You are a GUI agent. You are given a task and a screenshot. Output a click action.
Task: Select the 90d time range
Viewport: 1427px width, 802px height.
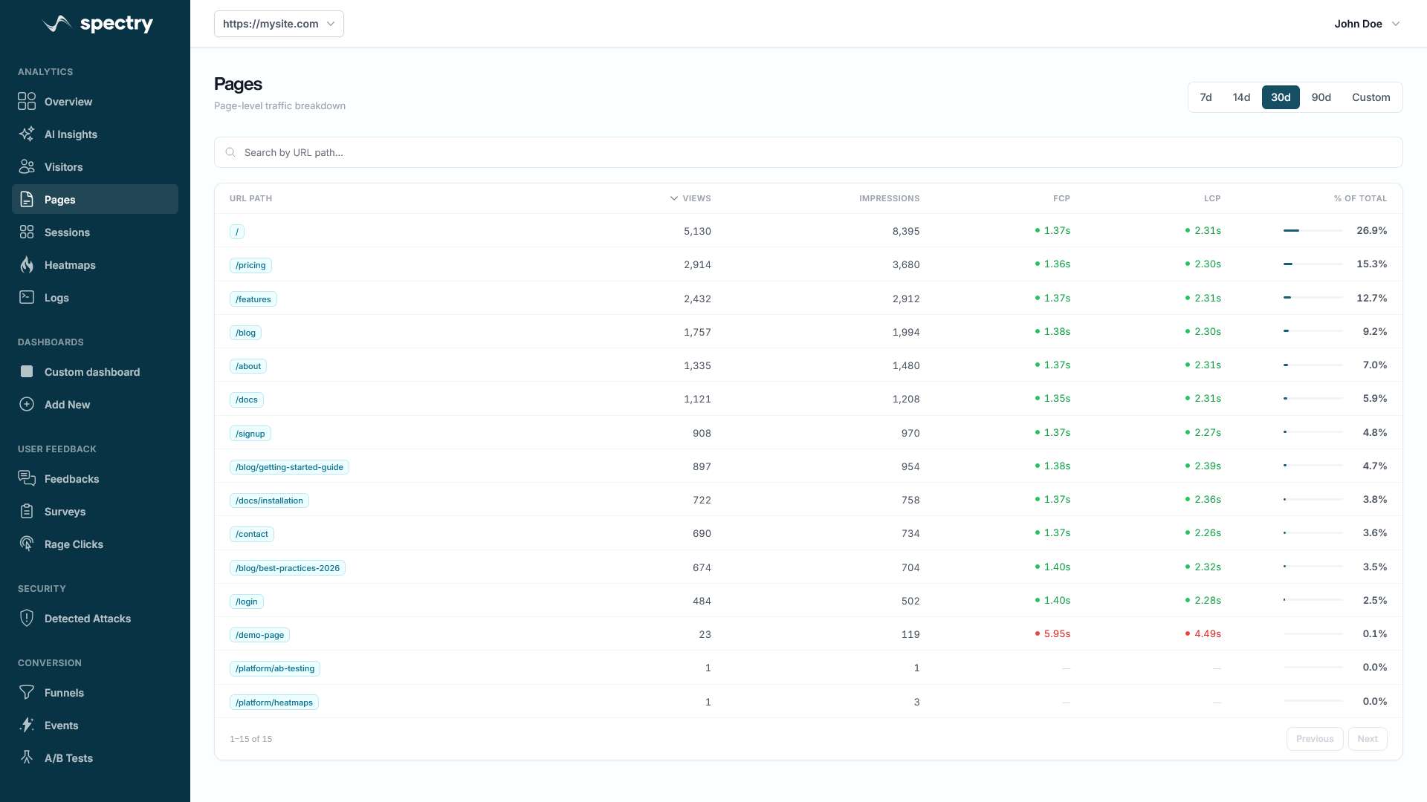click(1321, 97)
